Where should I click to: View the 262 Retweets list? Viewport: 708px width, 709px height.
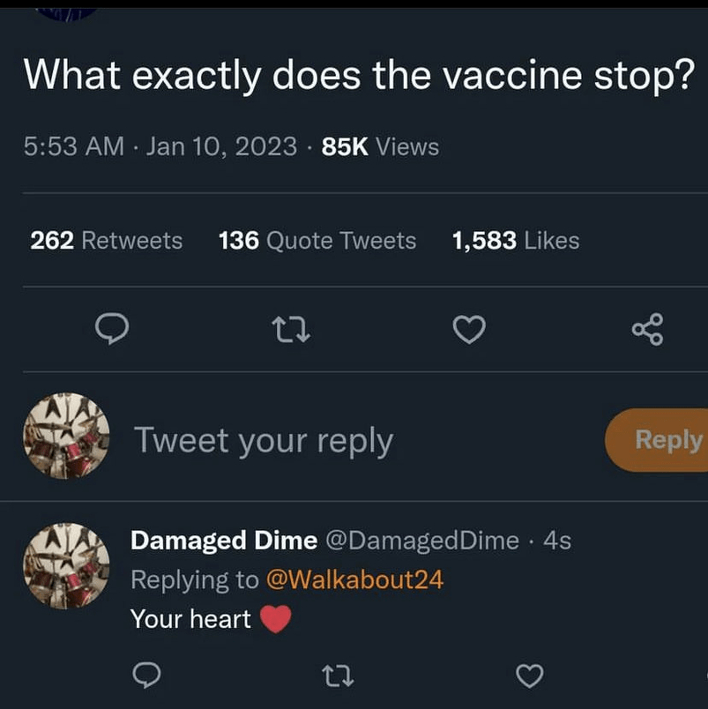(106, 241)
